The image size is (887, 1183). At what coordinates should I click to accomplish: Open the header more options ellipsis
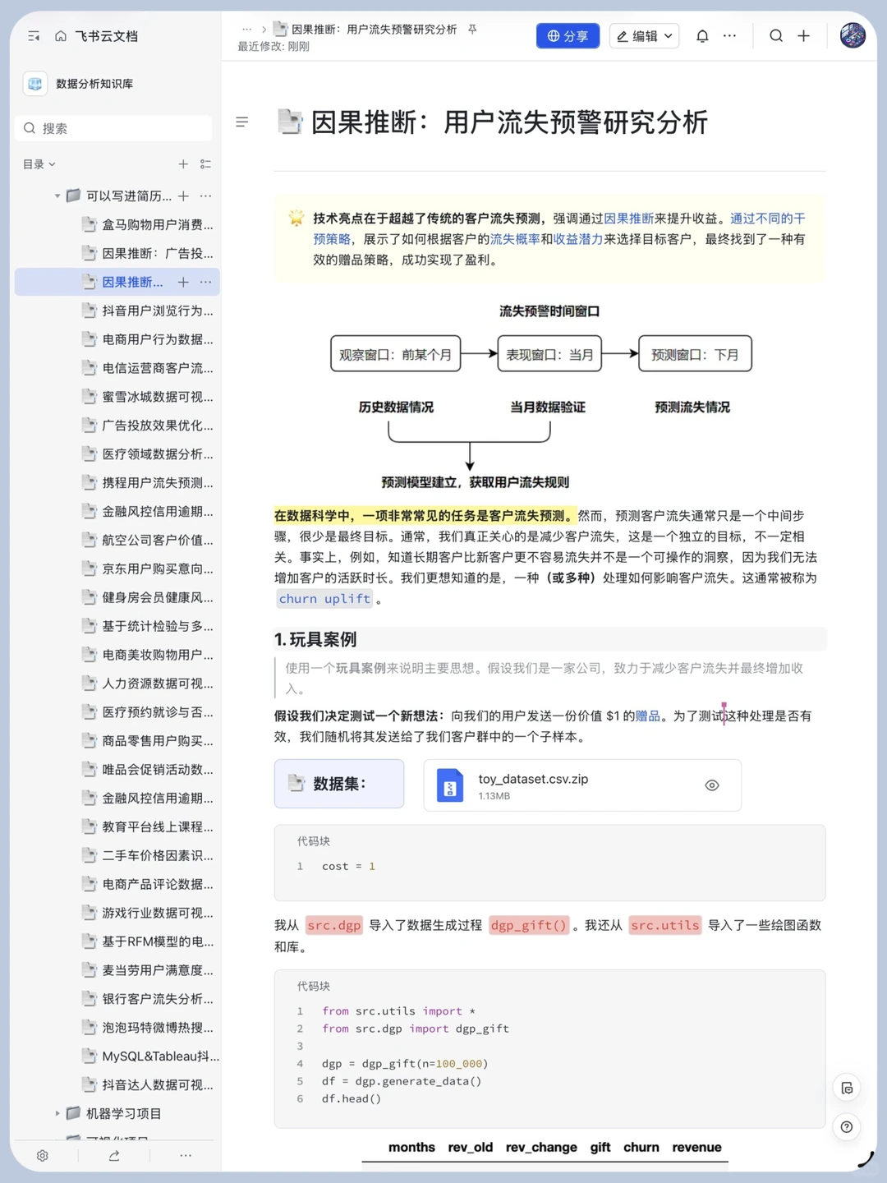(729, 36)
